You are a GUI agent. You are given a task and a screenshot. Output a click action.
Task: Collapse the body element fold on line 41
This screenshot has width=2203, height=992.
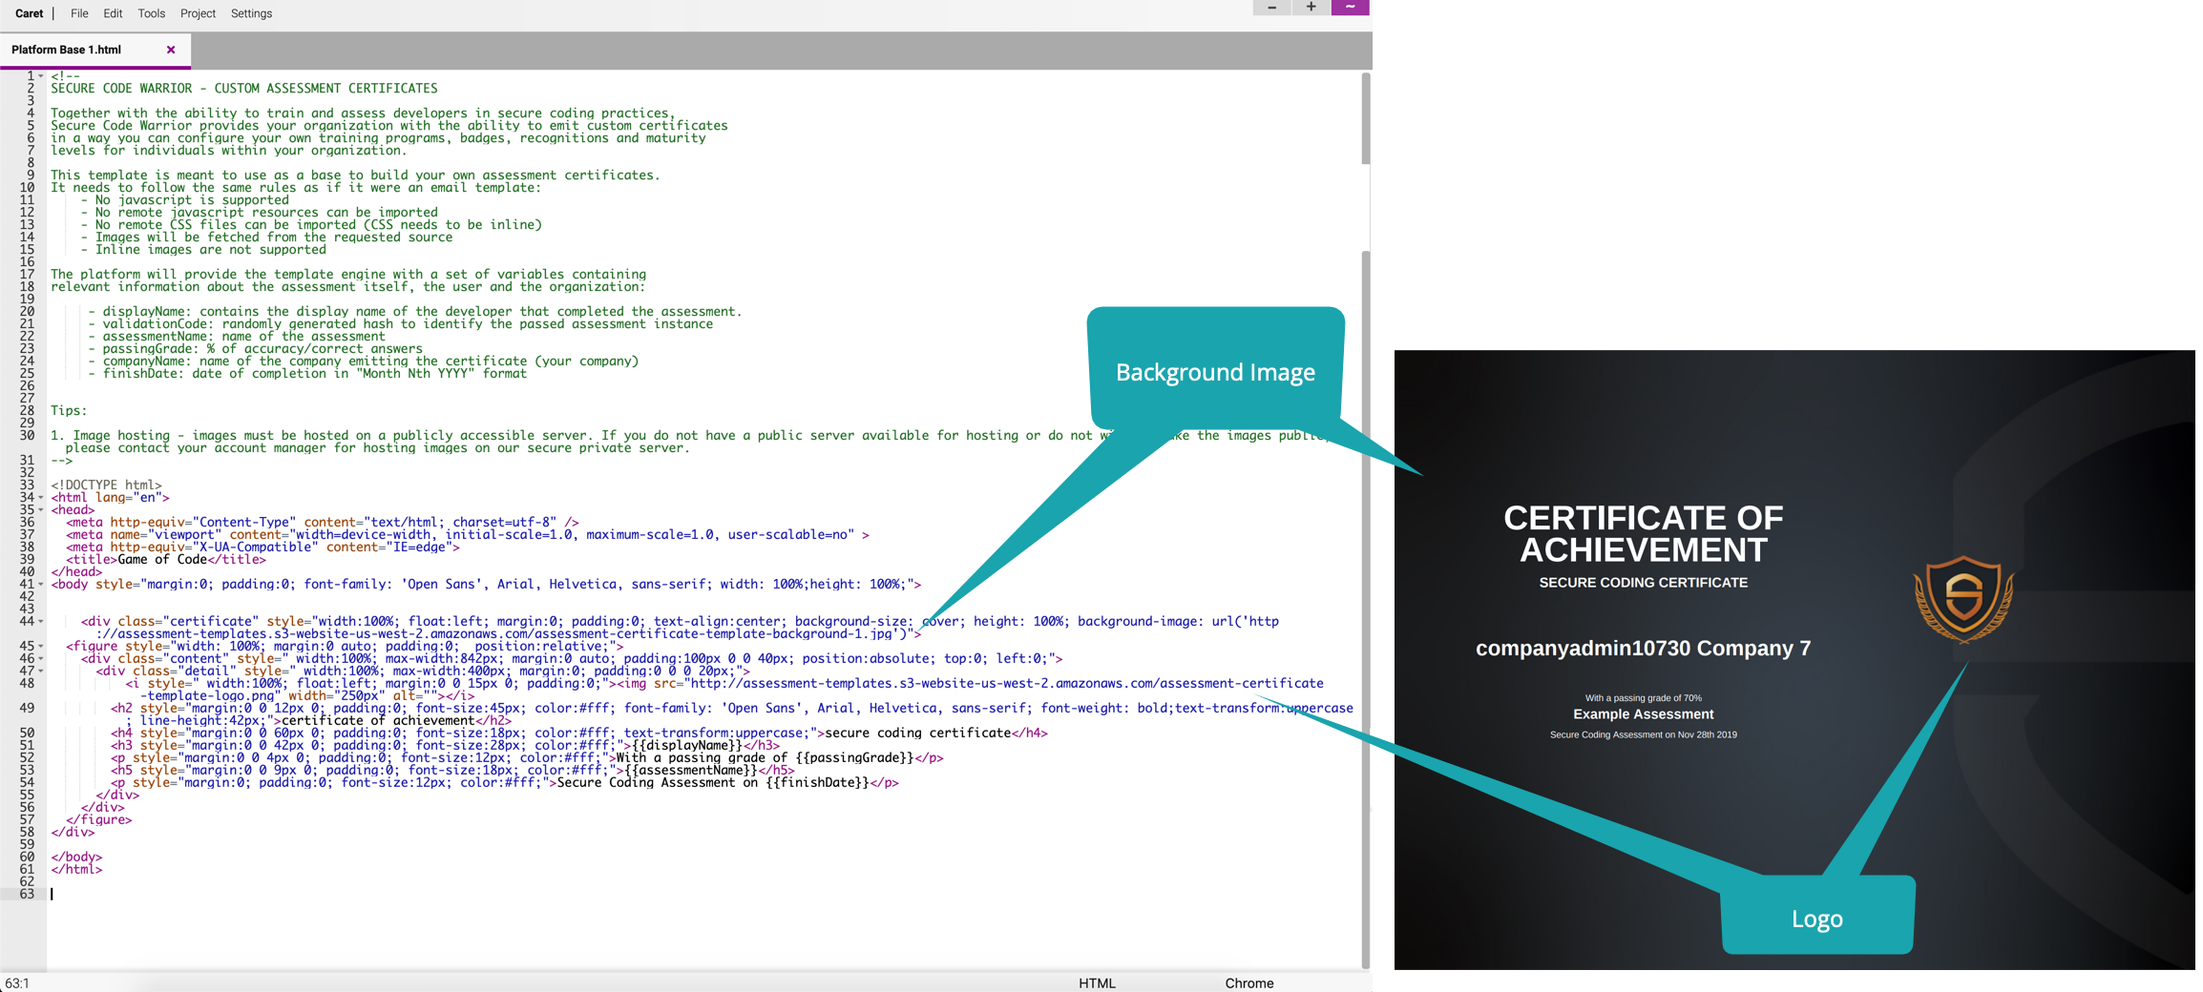tap(41, 584)
